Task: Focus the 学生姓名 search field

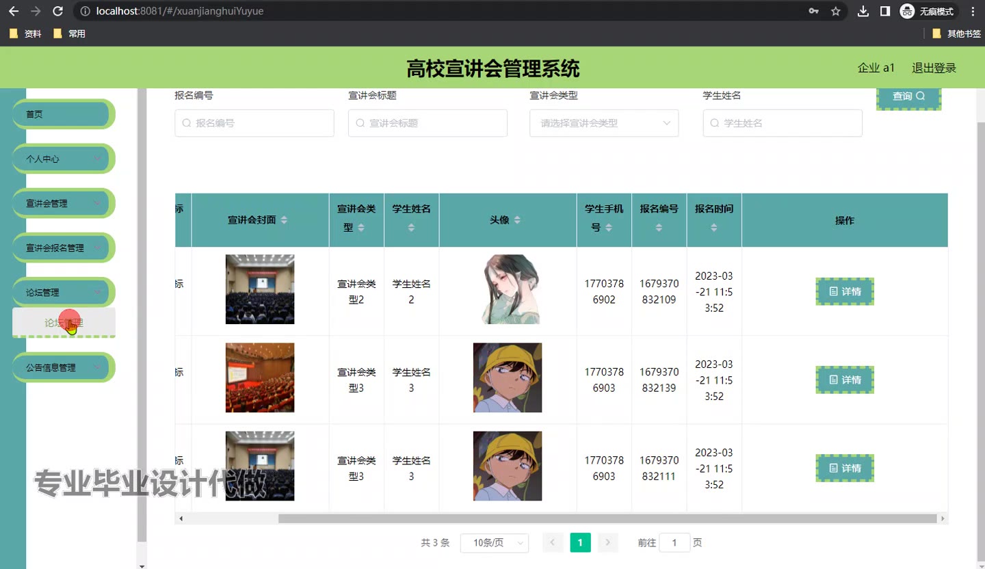Action: click(783, 123)
